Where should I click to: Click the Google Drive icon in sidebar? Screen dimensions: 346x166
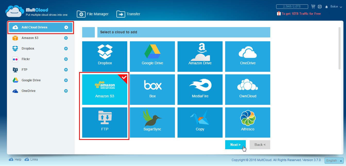click(15, 80)
